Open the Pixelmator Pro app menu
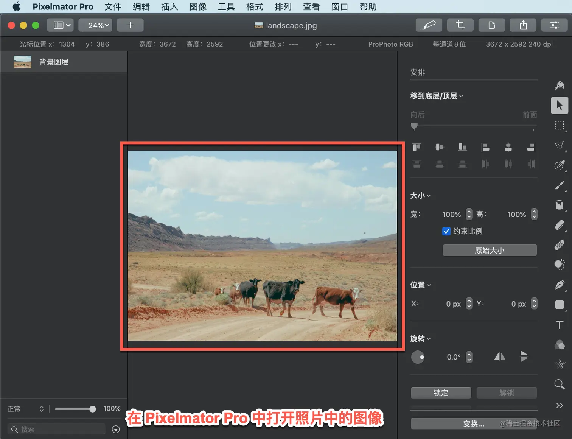 [x=63, y=7]
